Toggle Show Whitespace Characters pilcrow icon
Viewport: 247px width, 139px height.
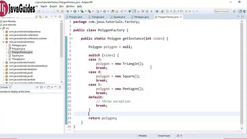[x=151, y=11]
